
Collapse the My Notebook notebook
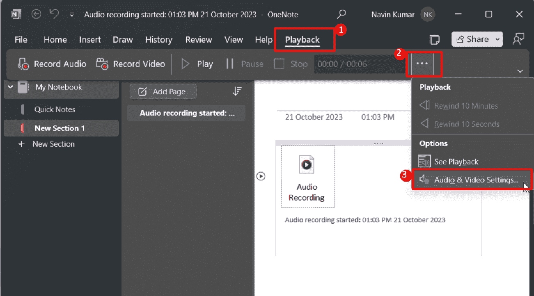tap(10, 87)
